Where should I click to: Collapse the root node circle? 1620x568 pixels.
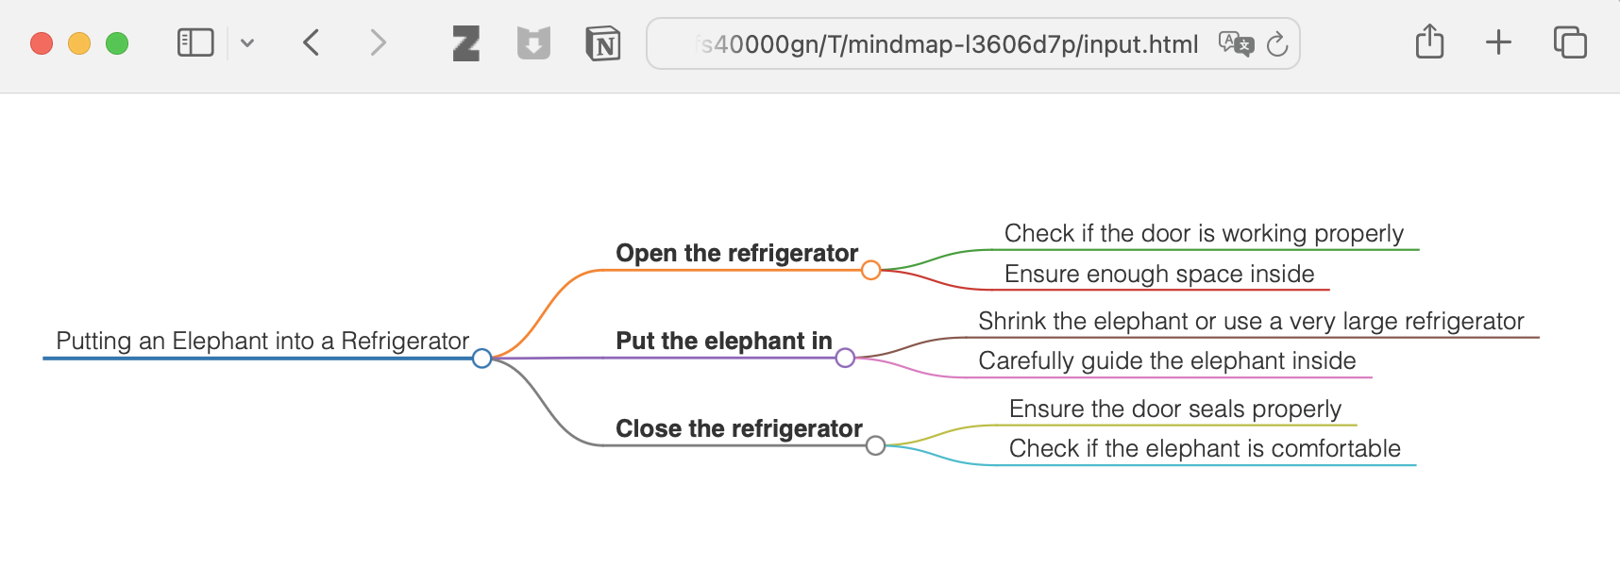[x=481, y=358]
